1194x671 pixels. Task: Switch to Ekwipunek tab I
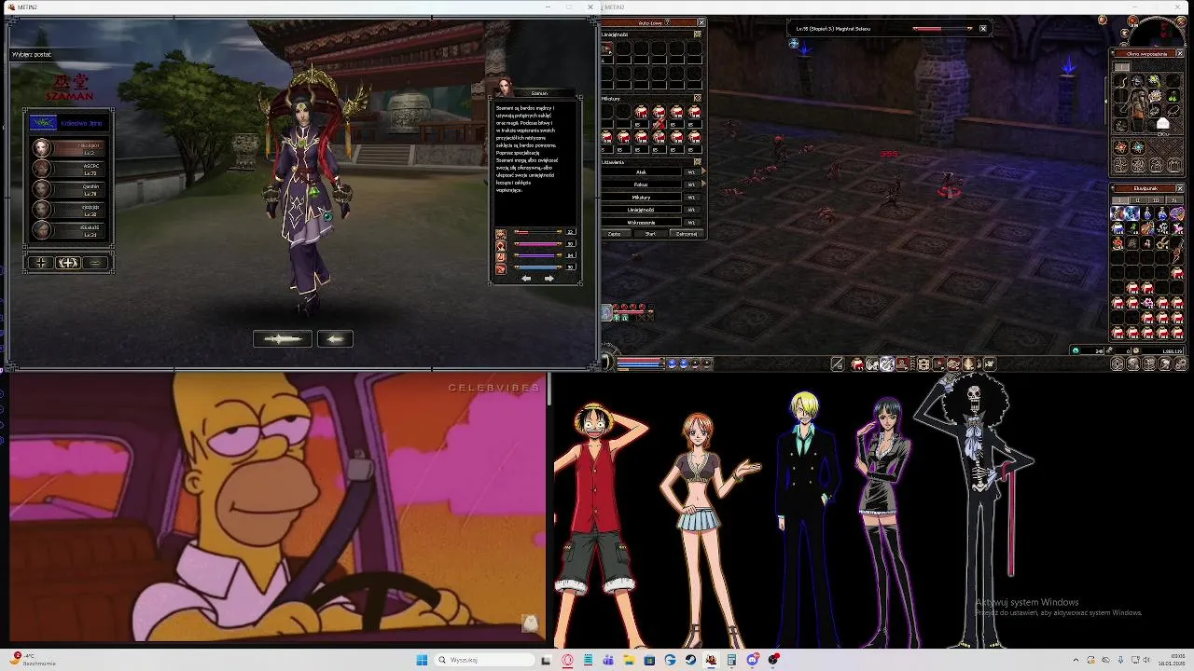pyautogui.click(x=1118, y=199)
